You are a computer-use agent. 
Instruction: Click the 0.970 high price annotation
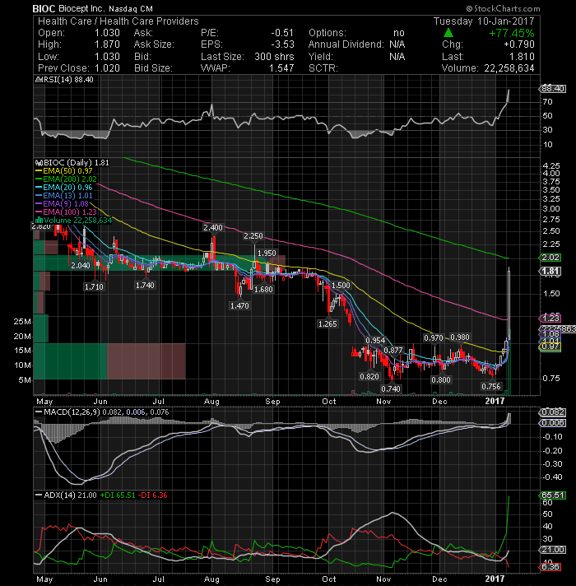pyautogui.click(x=434, y=337)
